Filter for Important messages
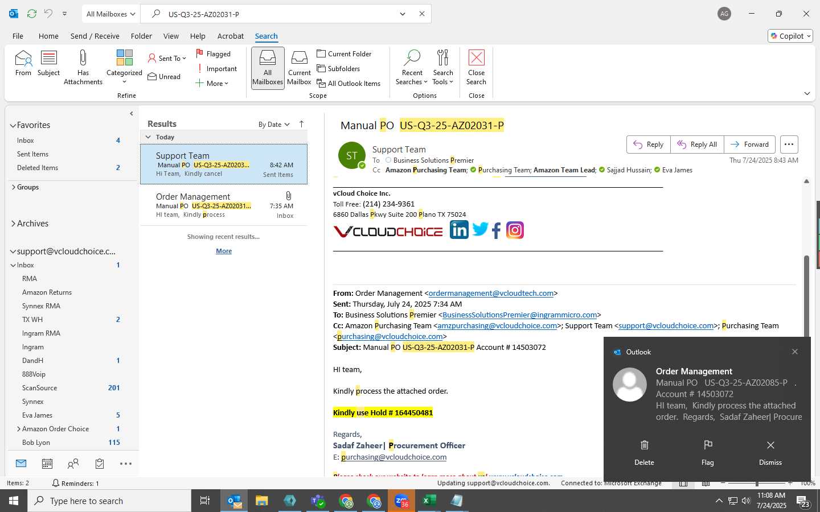820x512 pixels. click(216, 68)
